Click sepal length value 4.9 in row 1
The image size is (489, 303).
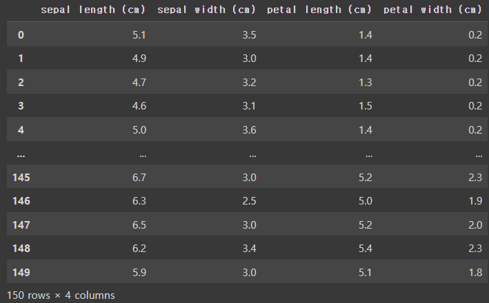click(x=139, y=59)
